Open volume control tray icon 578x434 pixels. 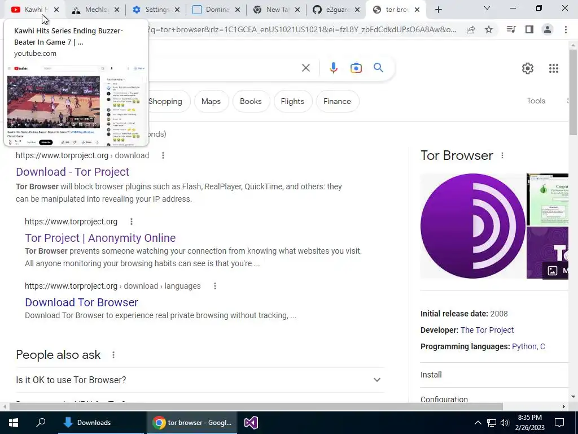coord(505,423)
